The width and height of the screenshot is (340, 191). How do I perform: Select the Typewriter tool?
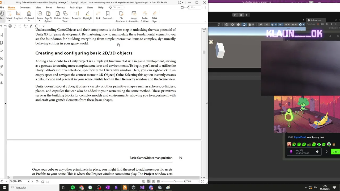coord(76,15)
